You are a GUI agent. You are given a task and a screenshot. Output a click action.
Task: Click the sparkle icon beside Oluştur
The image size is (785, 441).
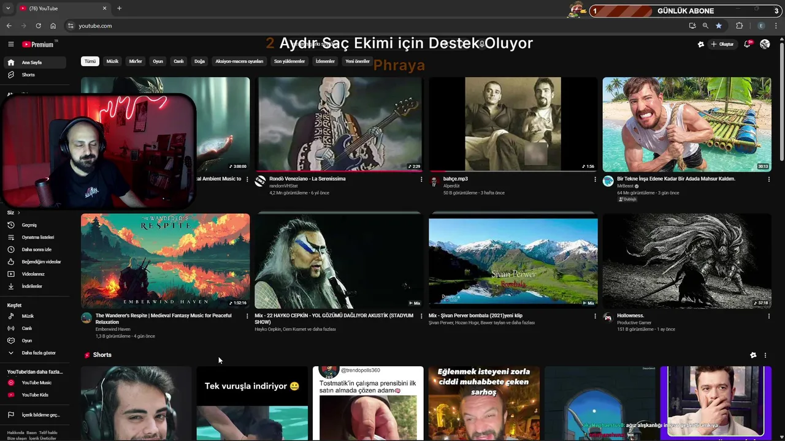pyautogui.click(x=701, y=44)
